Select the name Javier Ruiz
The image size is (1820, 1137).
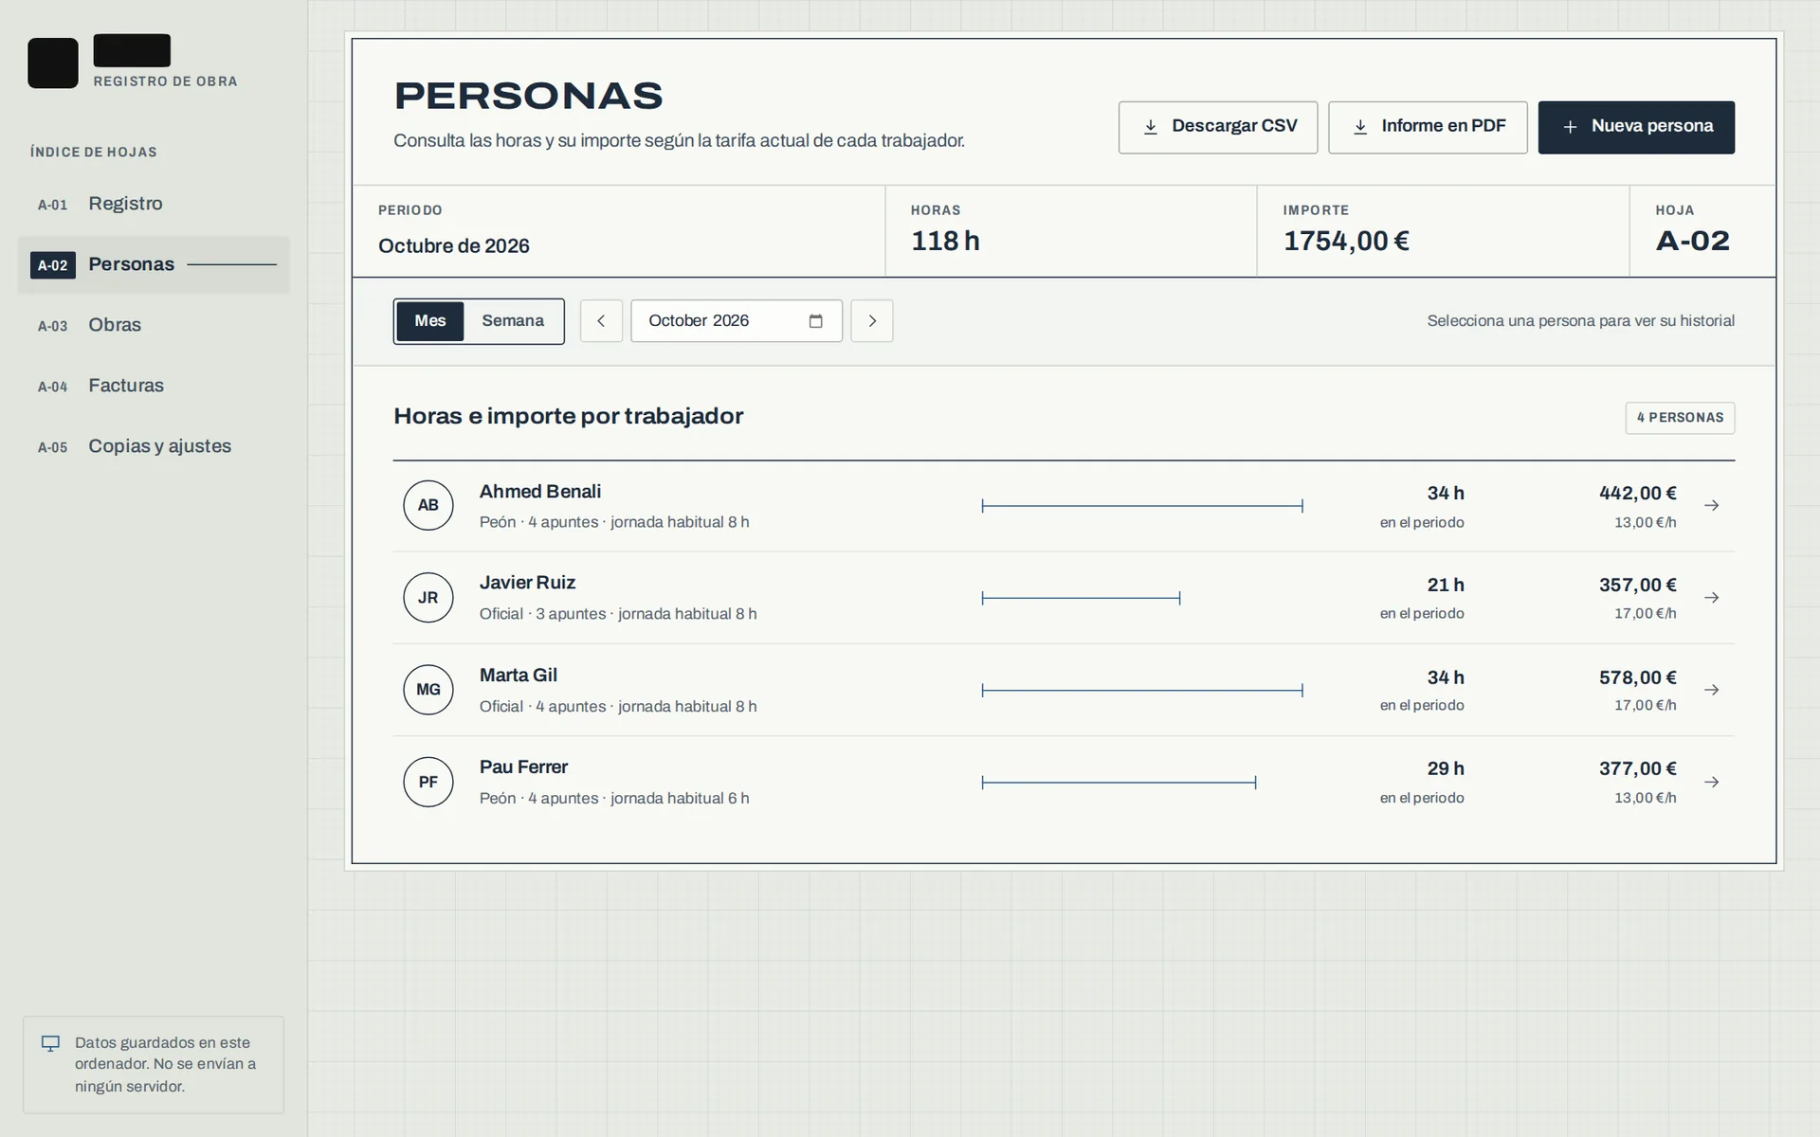(527, 583)
